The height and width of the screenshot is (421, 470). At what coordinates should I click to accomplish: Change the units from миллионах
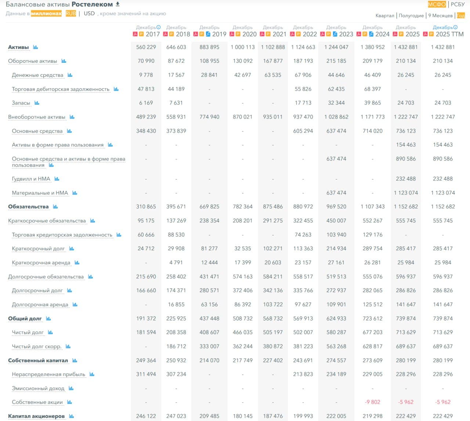point(46,14)
